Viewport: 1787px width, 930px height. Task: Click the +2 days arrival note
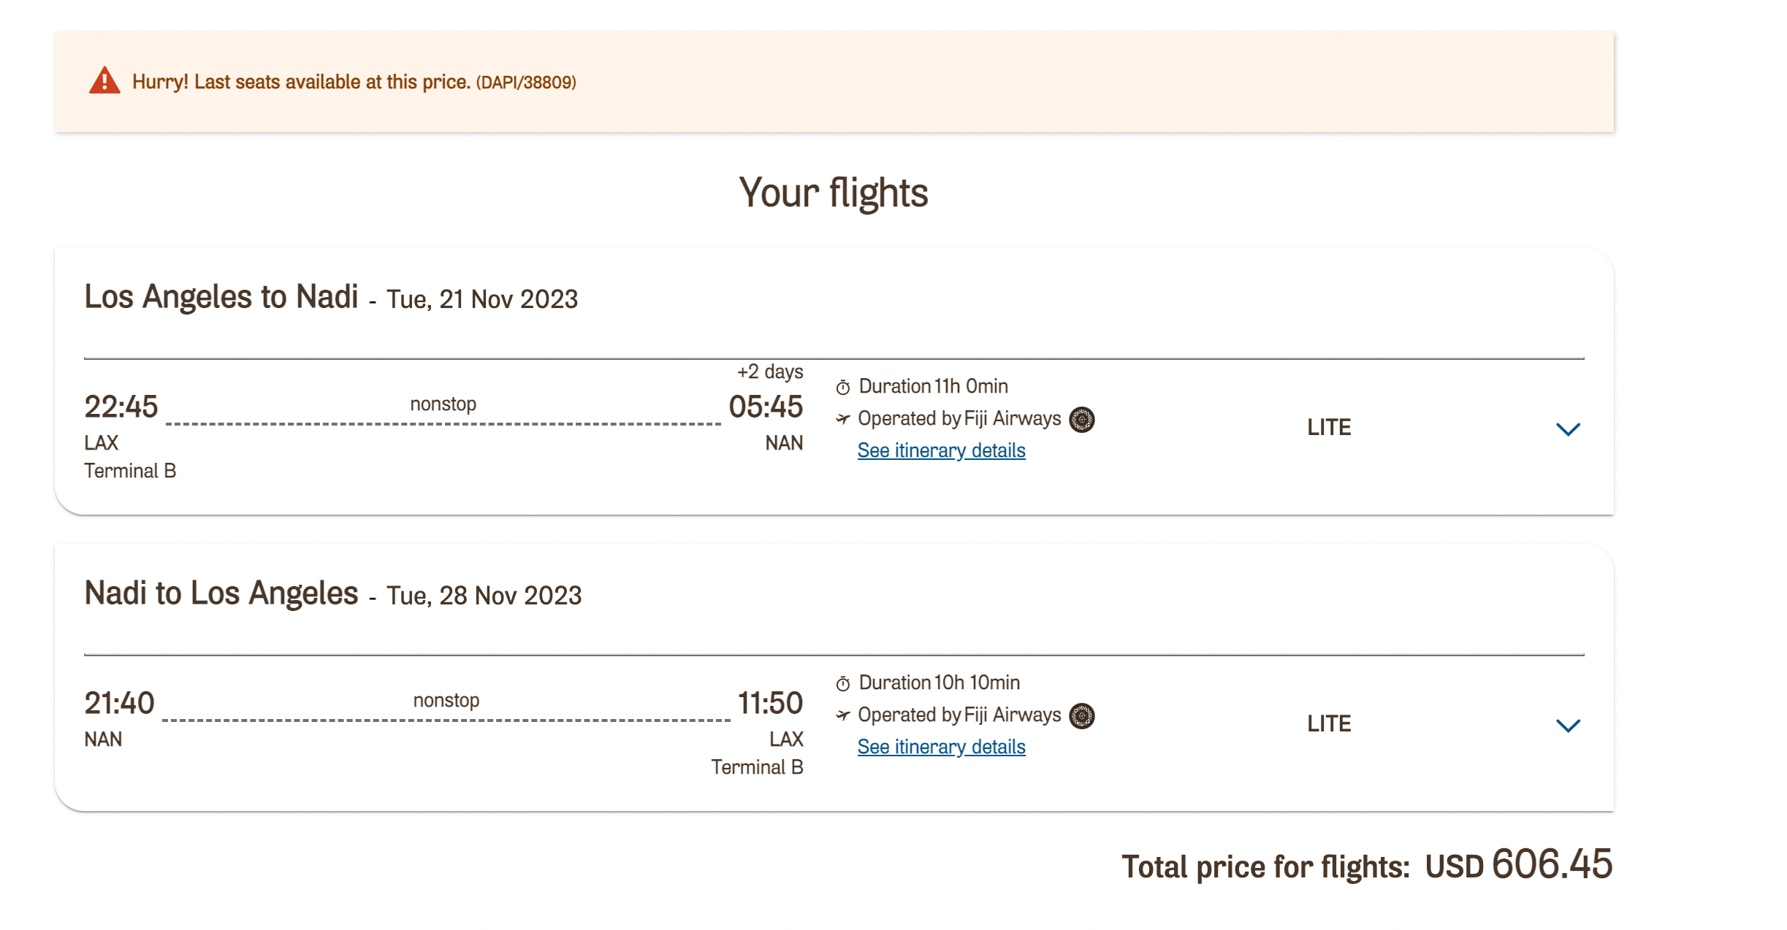tap(770, 372)
